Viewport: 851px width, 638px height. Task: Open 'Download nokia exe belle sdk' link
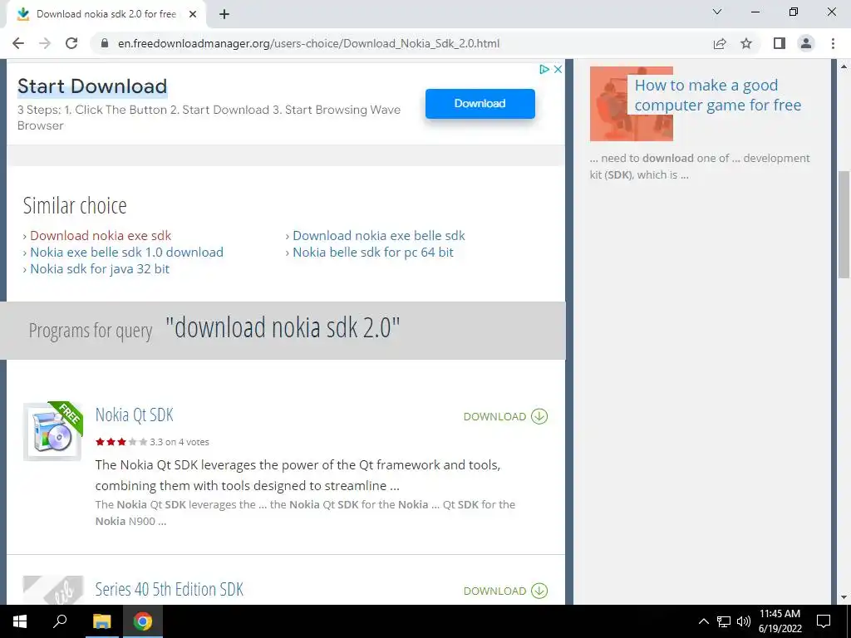point(379,235)
